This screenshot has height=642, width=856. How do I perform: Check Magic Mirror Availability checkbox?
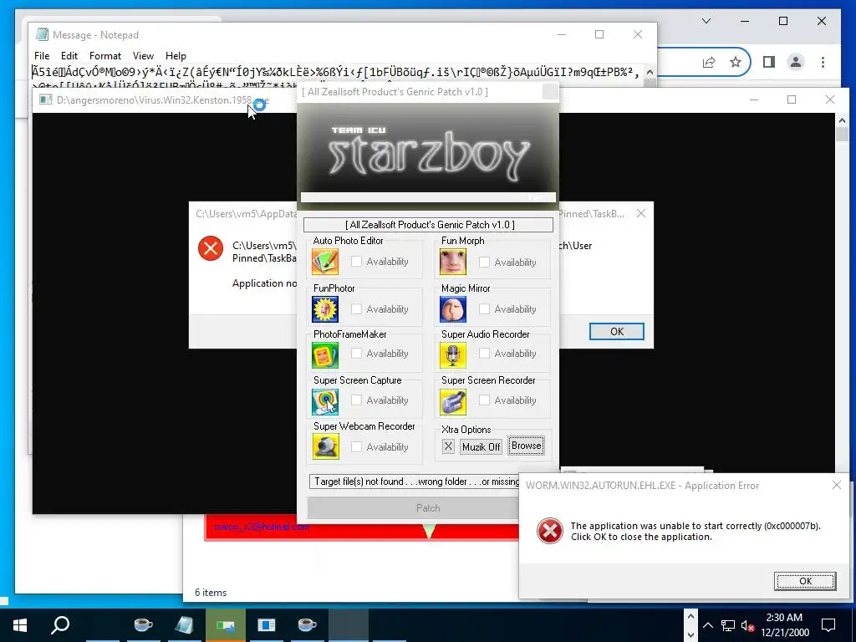[x=484, y=309]
